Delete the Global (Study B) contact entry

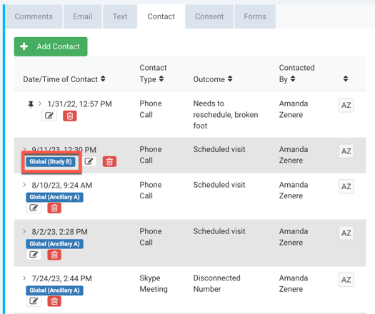(x=109, y=161)
